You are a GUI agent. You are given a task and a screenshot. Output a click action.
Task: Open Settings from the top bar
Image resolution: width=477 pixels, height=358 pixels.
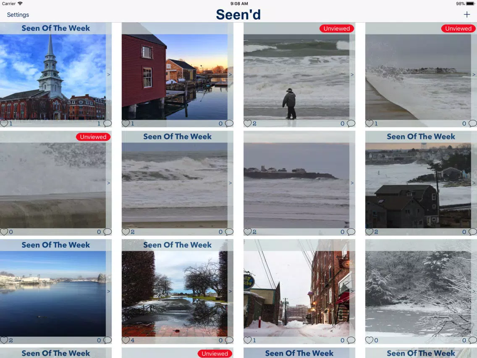[x=18, y=15]
